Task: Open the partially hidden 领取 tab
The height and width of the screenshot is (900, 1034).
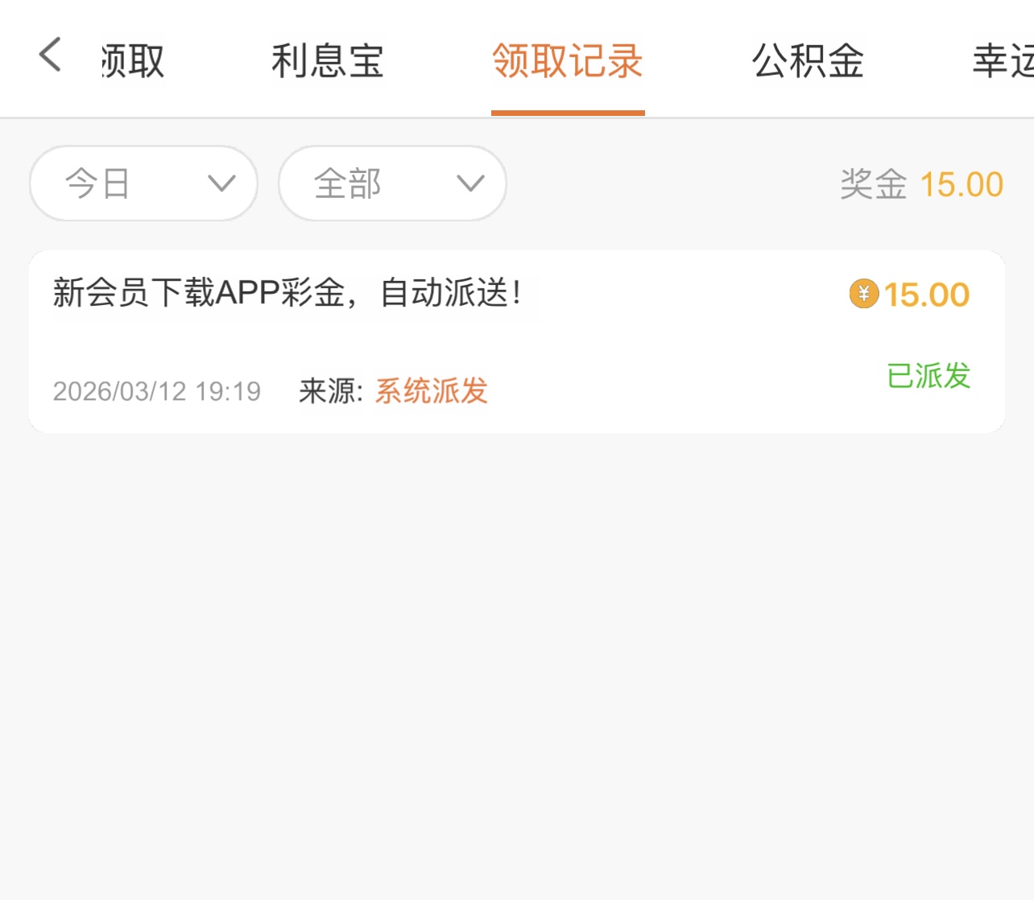Action: coord(133,61)
